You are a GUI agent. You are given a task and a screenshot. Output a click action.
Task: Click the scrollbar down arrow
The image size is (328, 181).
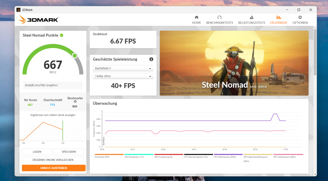pyautogui.click(x=315, y=174)
